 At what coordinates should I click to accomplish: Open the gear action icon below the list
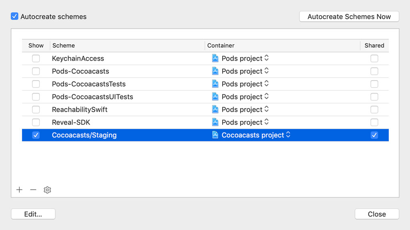click(x=47, y=190)
